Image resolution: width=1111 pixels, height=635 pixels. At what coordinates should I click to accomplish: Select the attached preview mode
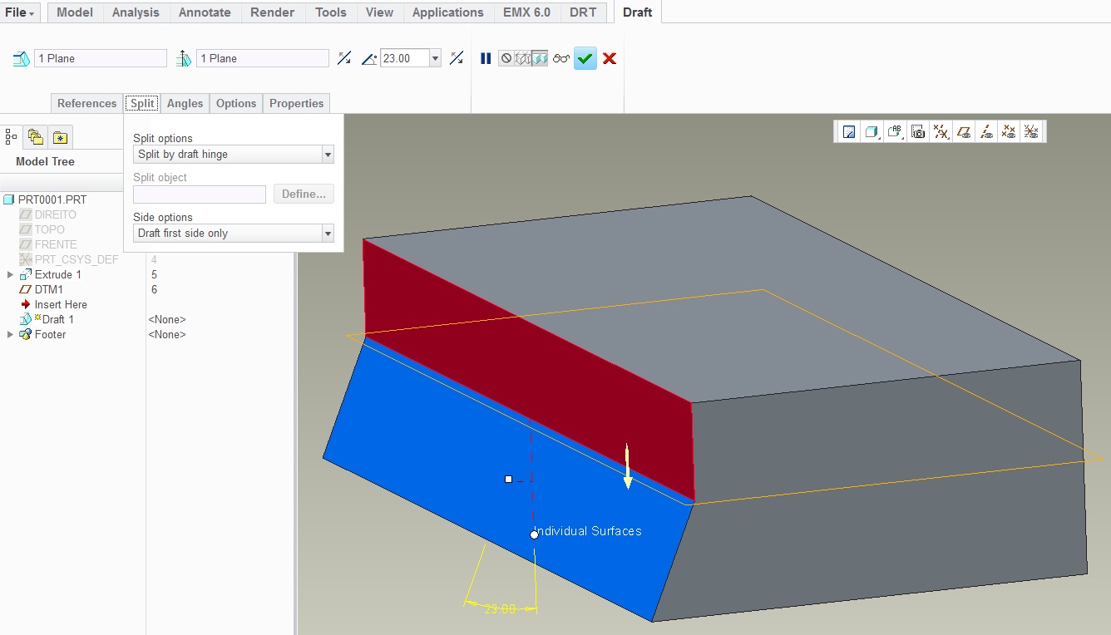(x=540, y=58)
